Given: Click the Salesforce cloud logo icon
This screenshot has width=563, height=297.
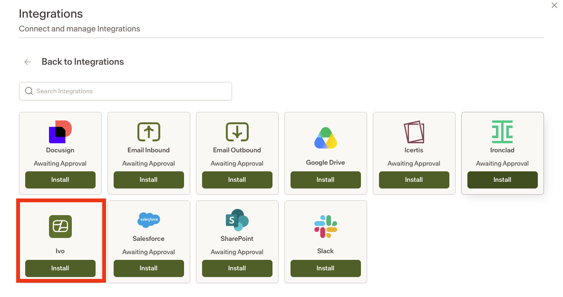Looking at the screenshot, I should tap(149, 220).
